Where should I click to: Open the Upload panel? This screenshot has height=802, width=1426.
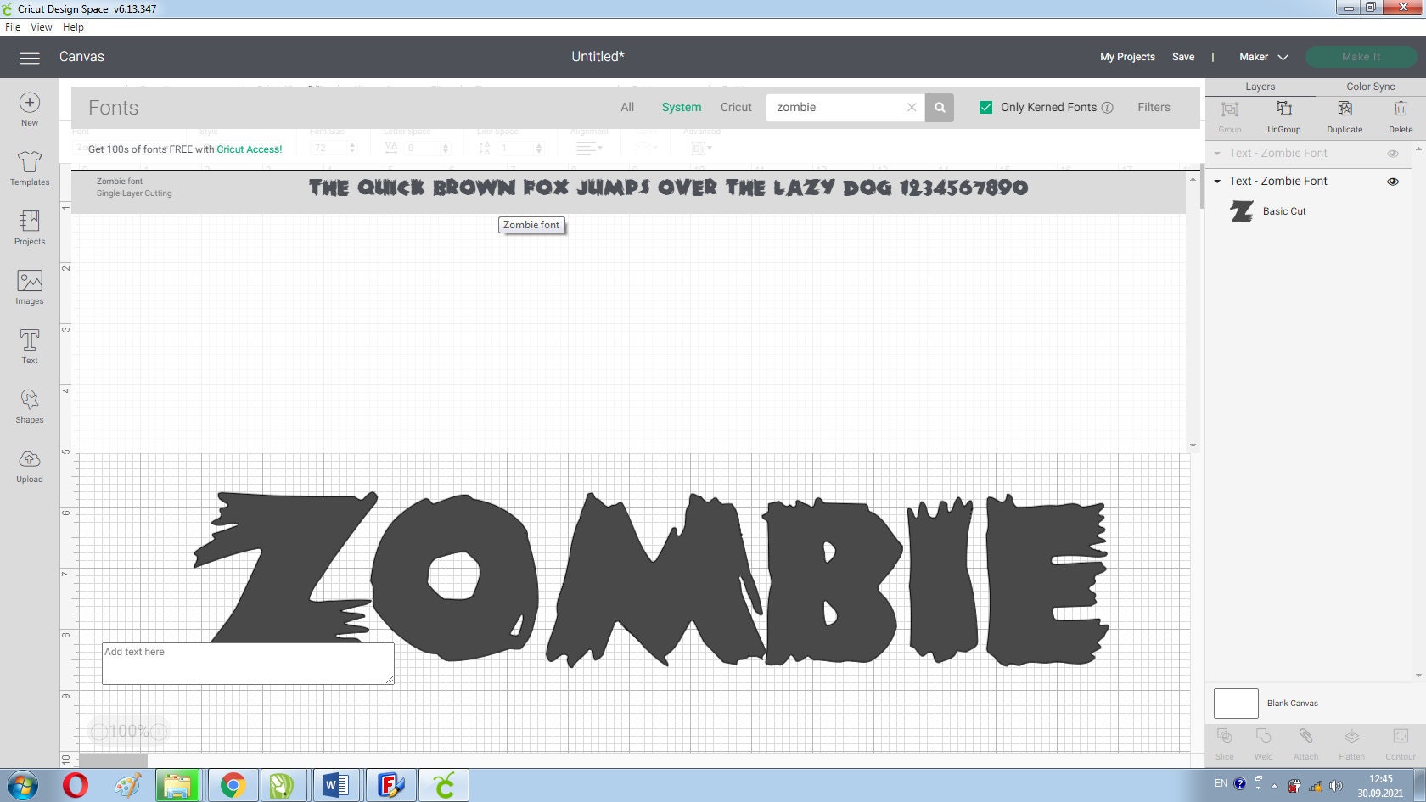[x=29, y=466]
